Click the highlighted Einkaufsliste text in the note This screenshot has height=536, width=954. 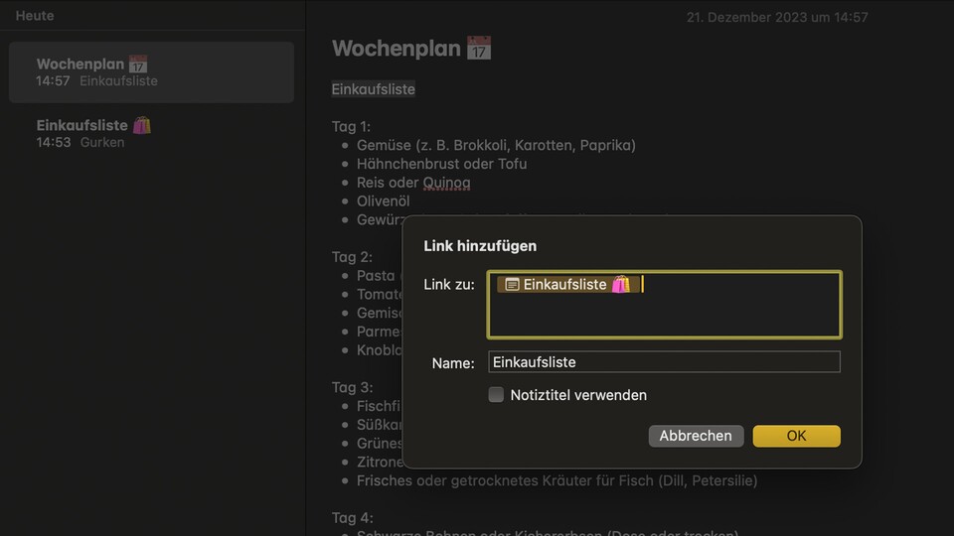click(374, 89)
